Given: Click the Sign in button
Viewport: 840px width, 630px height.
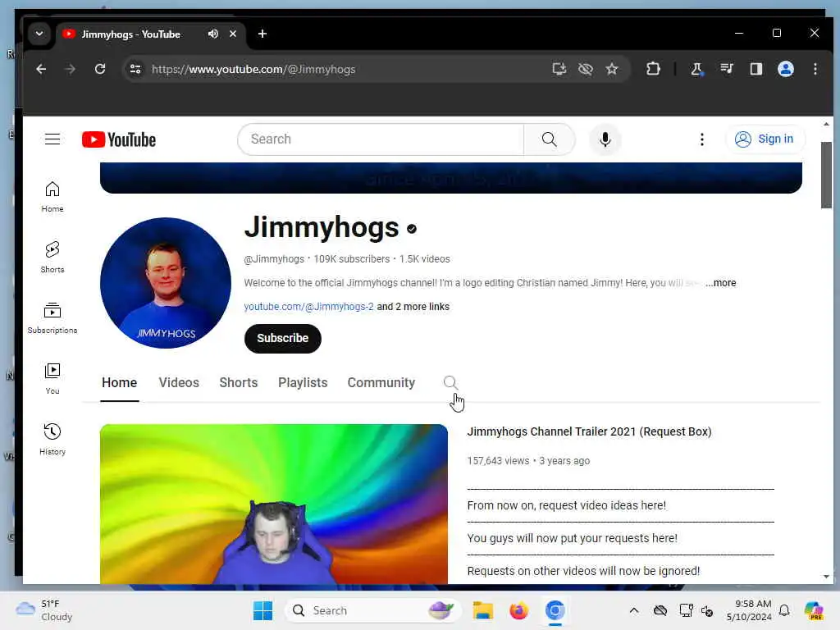Looking at the screenshot, I should coord(765,139).
